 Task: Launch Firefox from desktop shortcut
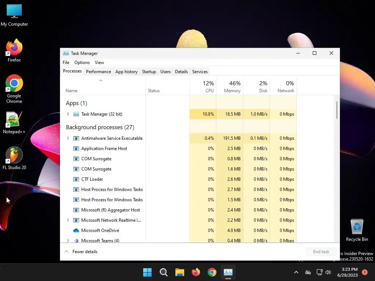click(x=14, y=50)
